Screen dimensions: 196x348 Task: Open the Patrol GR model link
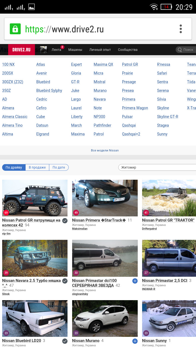[130, 64]
